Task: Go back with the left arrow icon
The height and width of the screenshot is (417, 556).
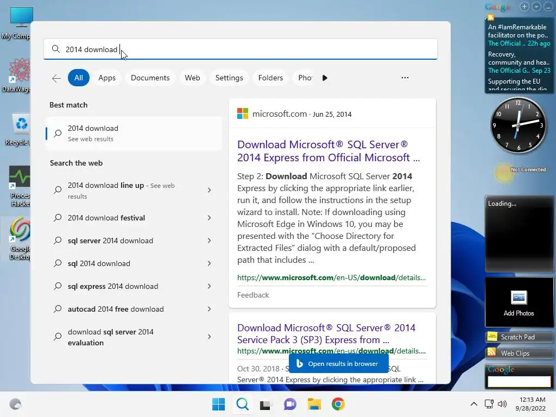Action: click(x=56, y=78)
